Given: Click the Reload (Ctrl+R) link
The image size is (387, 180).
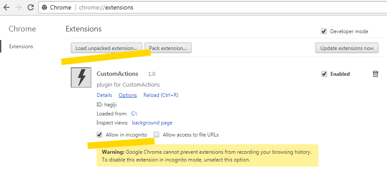Looking at the screenshot, I should click(x=161, y=95).
